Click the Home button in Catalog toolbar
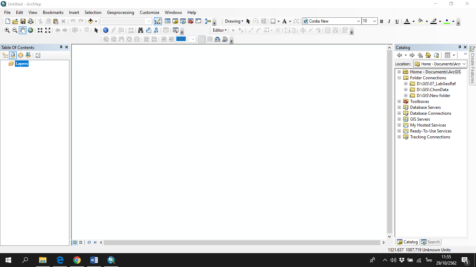476x267 pixels. (428, 55)
